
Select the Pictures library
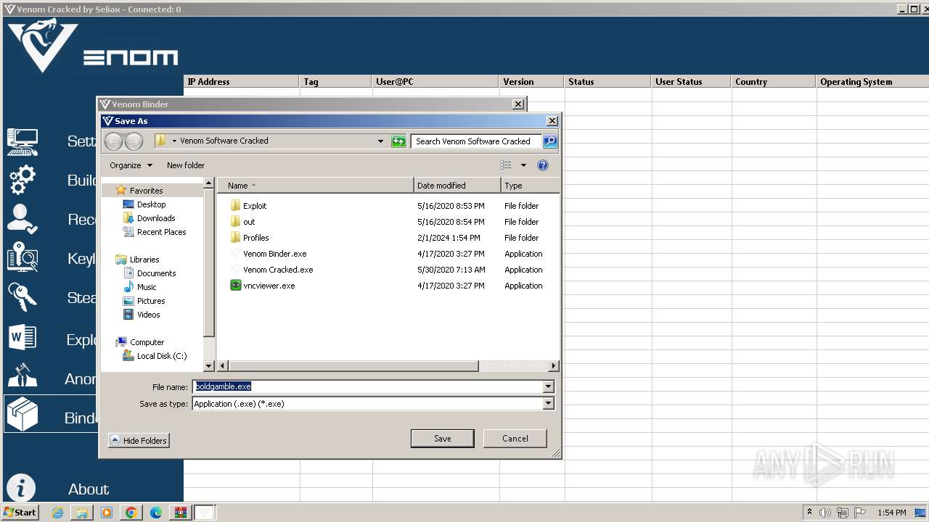tap(151, 301)
